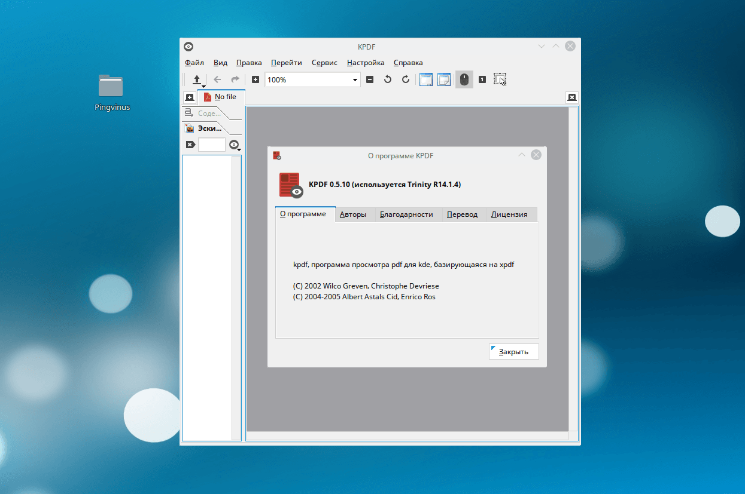Open the Перейти menu
This screenshot has height=494, width=745.
(286, 63)
